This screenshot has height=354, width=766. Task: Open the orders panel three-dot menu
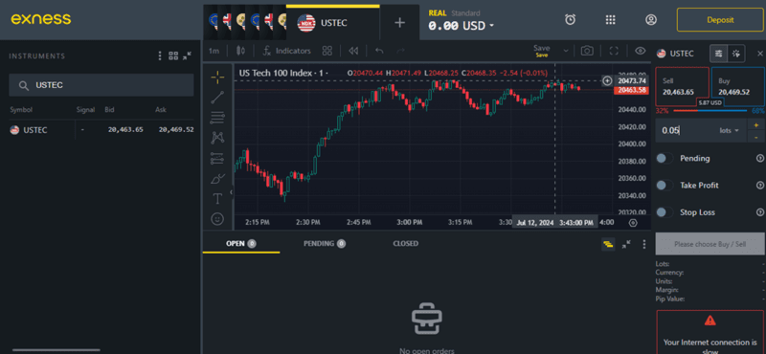pyautogui.click(x=643, y=244)
